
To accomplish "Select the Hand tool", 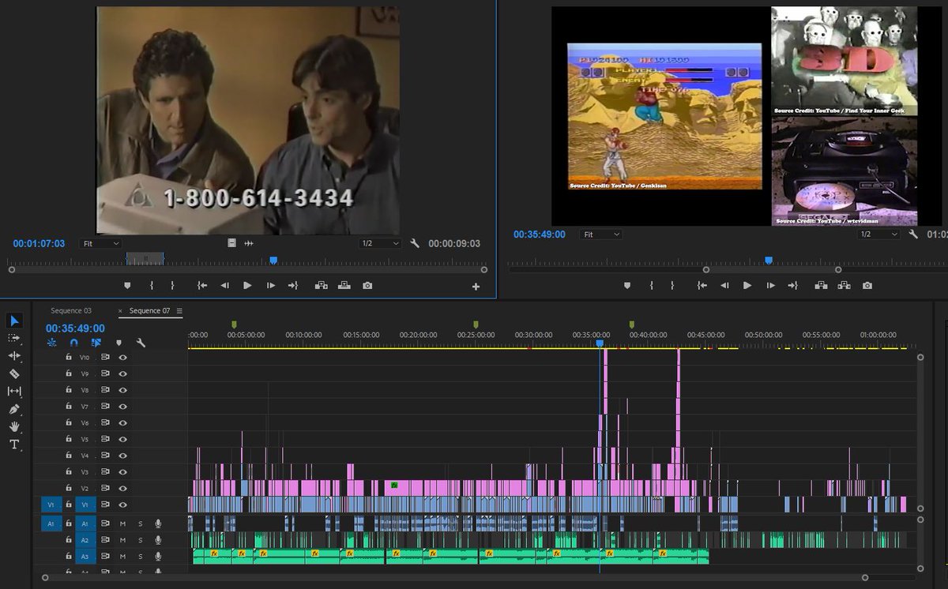I will click(14, 426).
